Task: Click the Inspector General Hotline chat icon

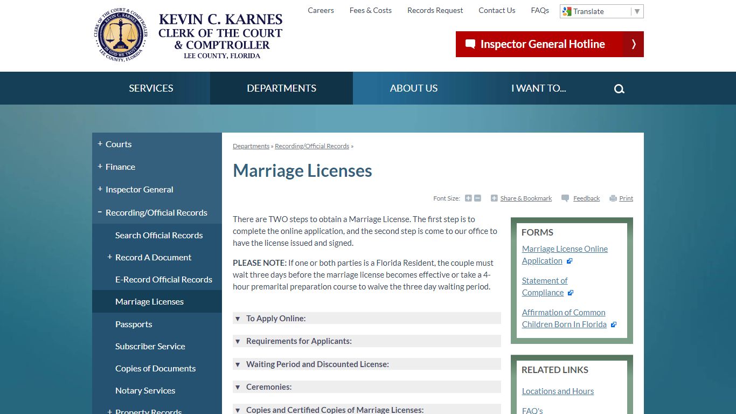Action: point(470,44)
